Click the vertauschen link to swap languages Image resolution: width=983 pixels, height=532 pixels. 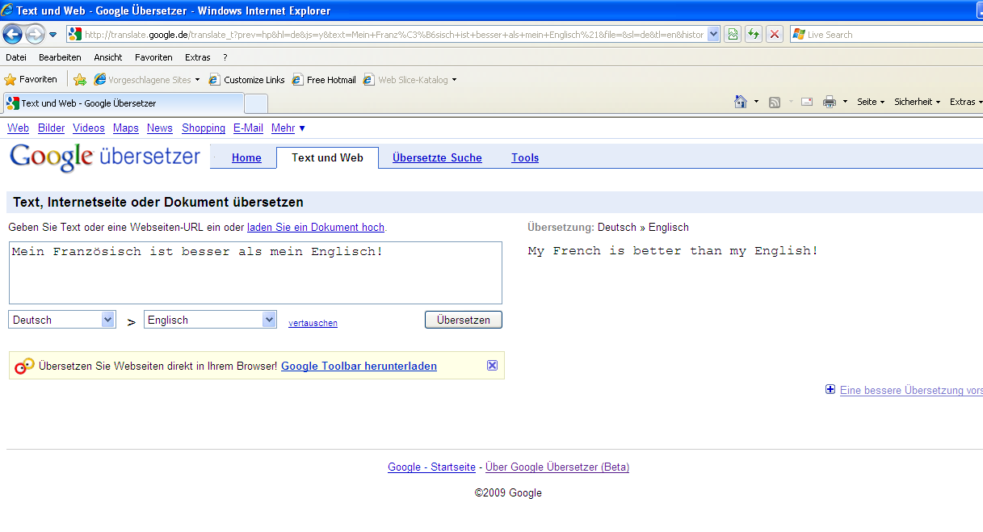pos(313,323)
